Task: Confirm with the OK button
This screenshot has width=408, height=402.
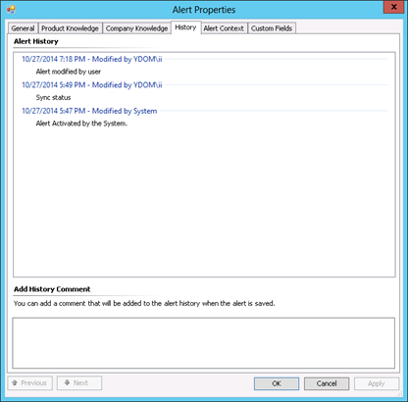Action: [277, 383]
